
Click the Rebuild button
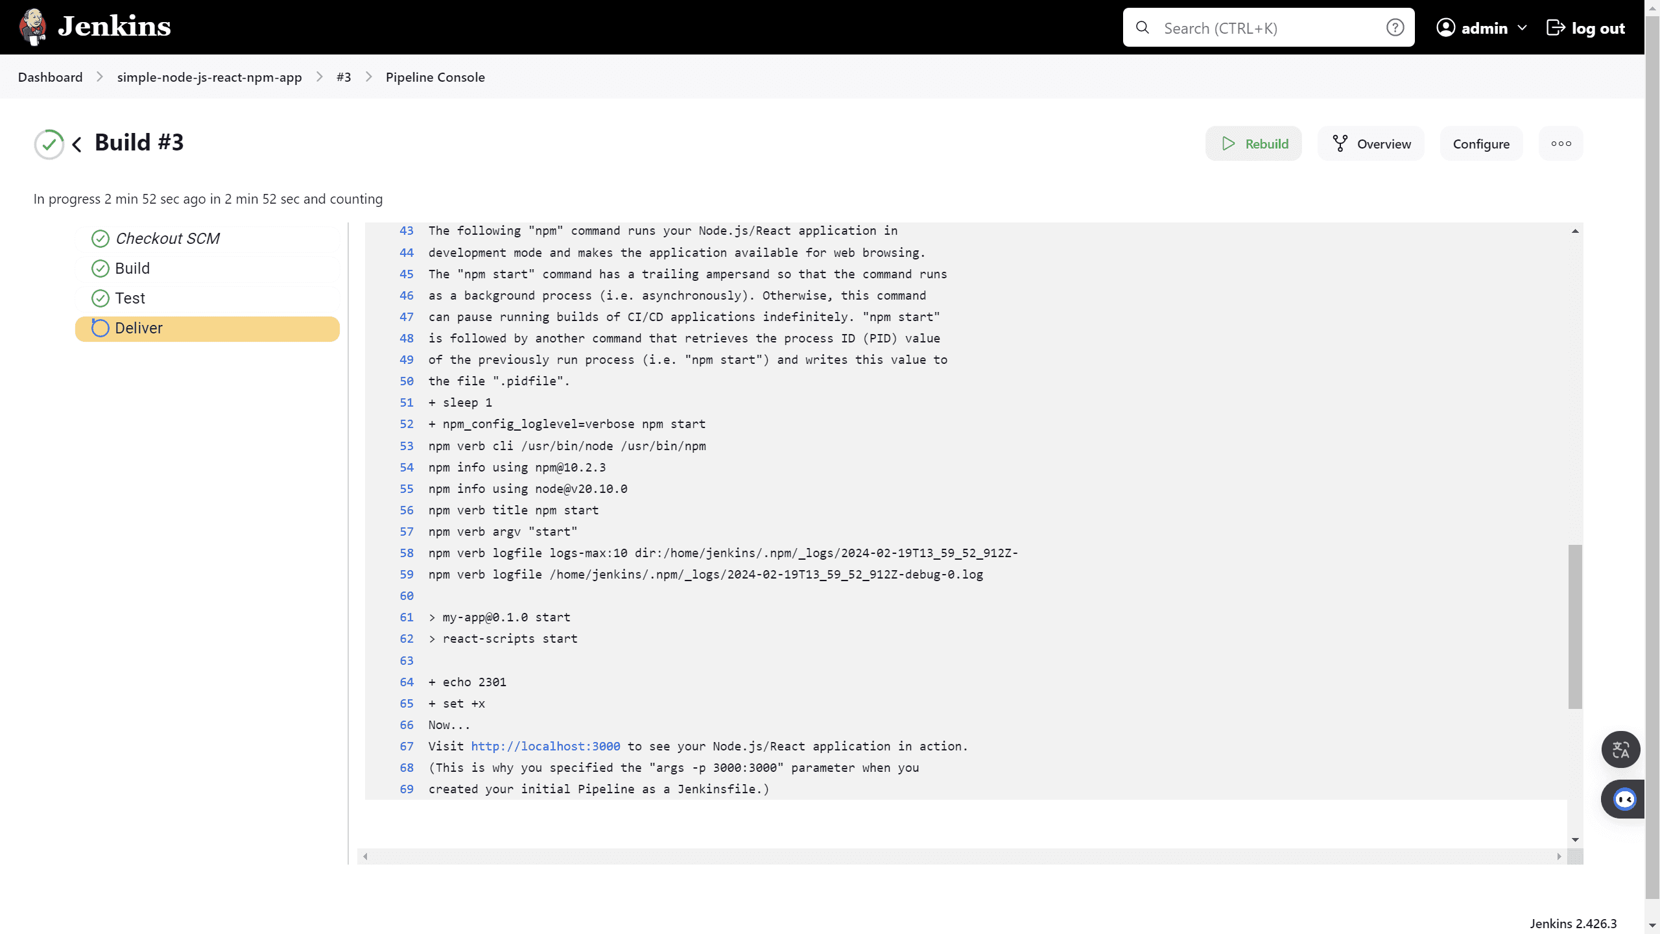1253,144
